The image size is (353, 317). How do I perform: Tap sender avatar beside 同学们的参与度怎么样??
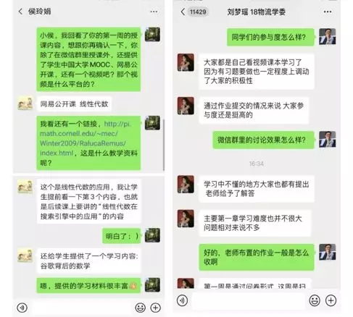(x=328, y=36)
